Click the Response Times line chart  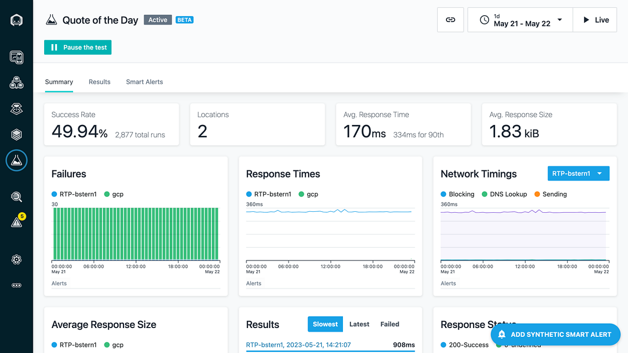tap(330, 233)
